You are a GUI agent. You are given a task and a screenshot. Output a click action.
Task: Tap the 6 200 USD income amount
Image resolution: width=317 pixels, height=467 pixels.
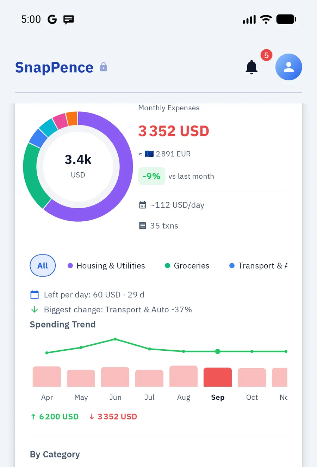pos(59,417)
